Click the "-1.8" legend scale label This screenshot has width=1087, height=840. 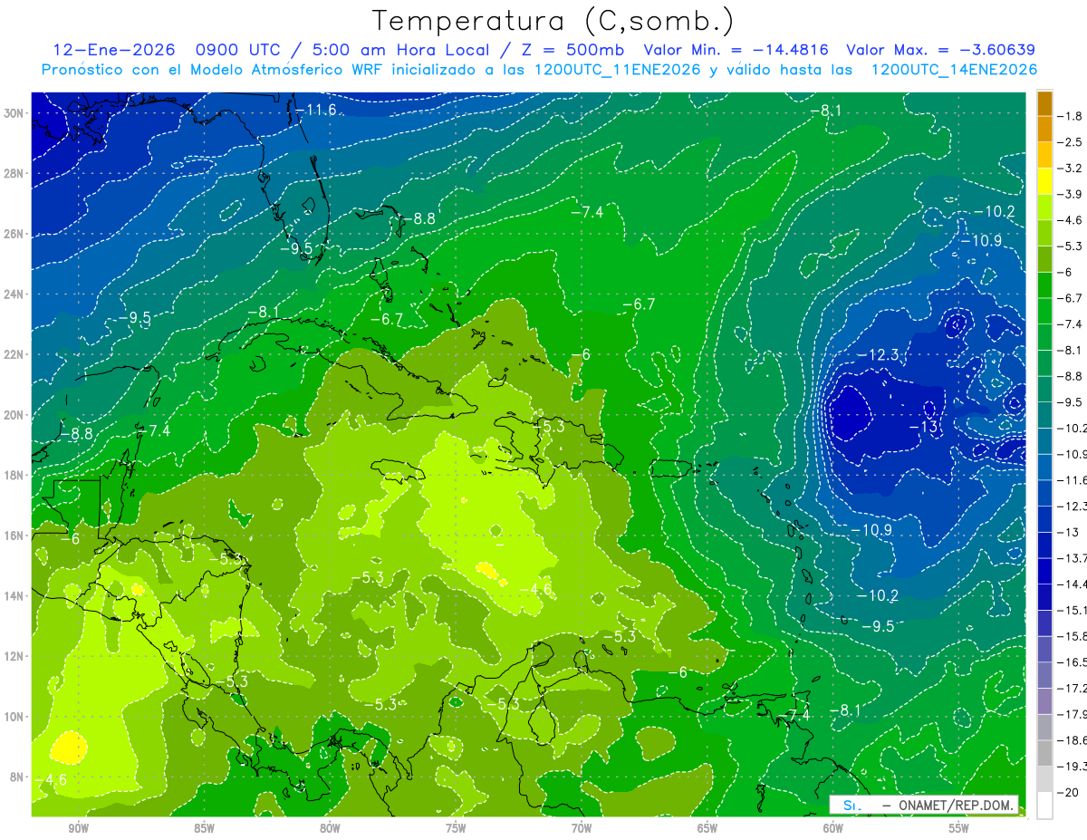1070,116
